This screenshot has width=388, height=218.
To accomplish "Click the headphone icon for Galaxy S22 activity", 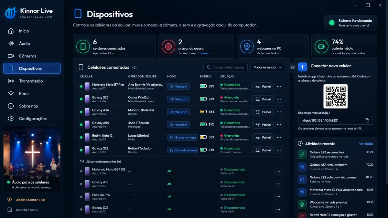I will tap(302, 180).
